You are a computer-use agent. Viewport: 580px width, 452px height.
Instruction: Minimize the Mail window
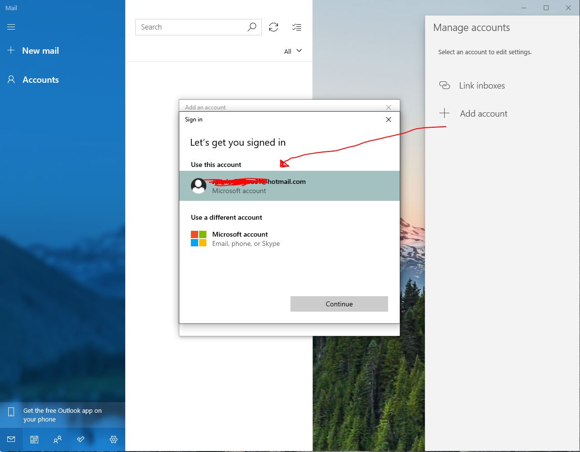coord(524,8)
